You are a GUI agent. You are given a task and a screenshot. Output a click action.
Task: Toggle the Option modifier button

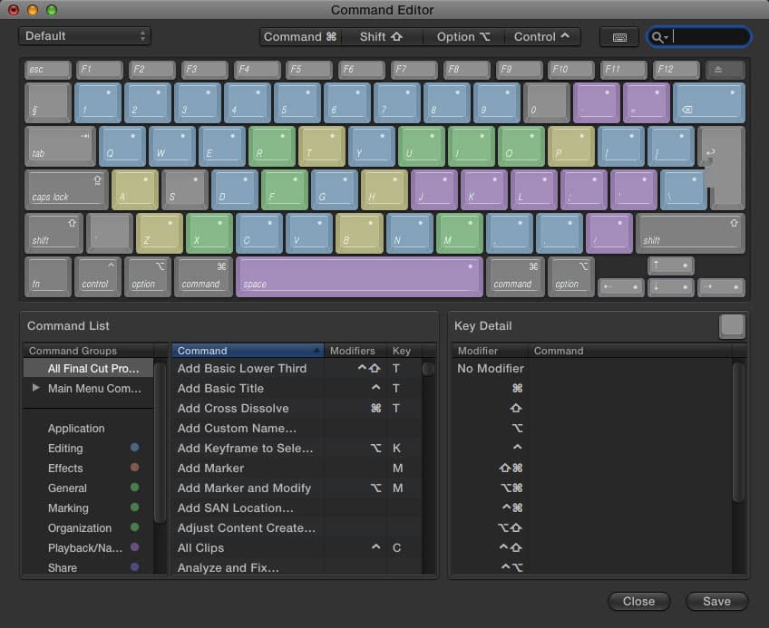463,37
